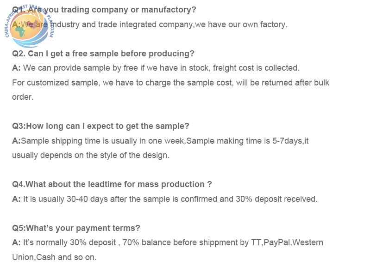
Task: Click the 'PayPal,Western' text in payment answer
Action: point(293,242)
